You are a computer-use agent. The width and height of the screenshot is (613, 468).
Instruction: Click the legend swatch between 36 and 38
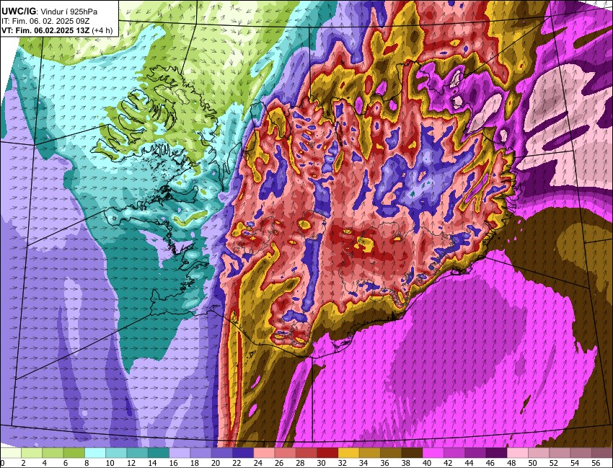tap(391, 453)
